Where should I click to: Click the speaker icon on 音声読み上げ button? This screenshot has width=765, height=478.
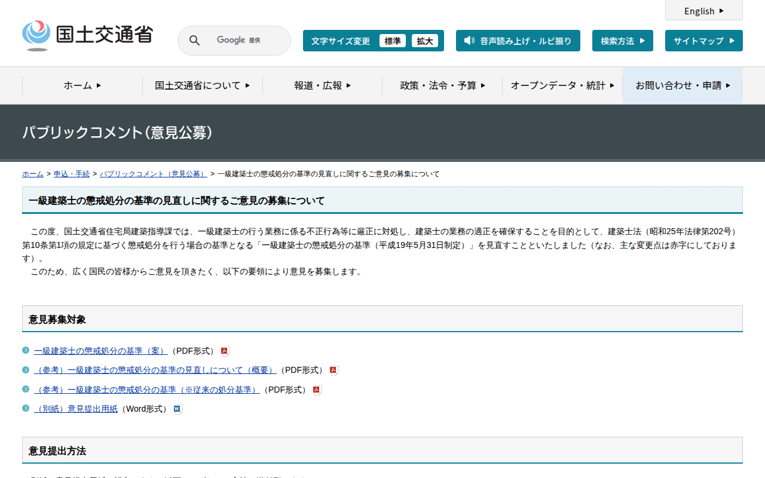[469, 41]
